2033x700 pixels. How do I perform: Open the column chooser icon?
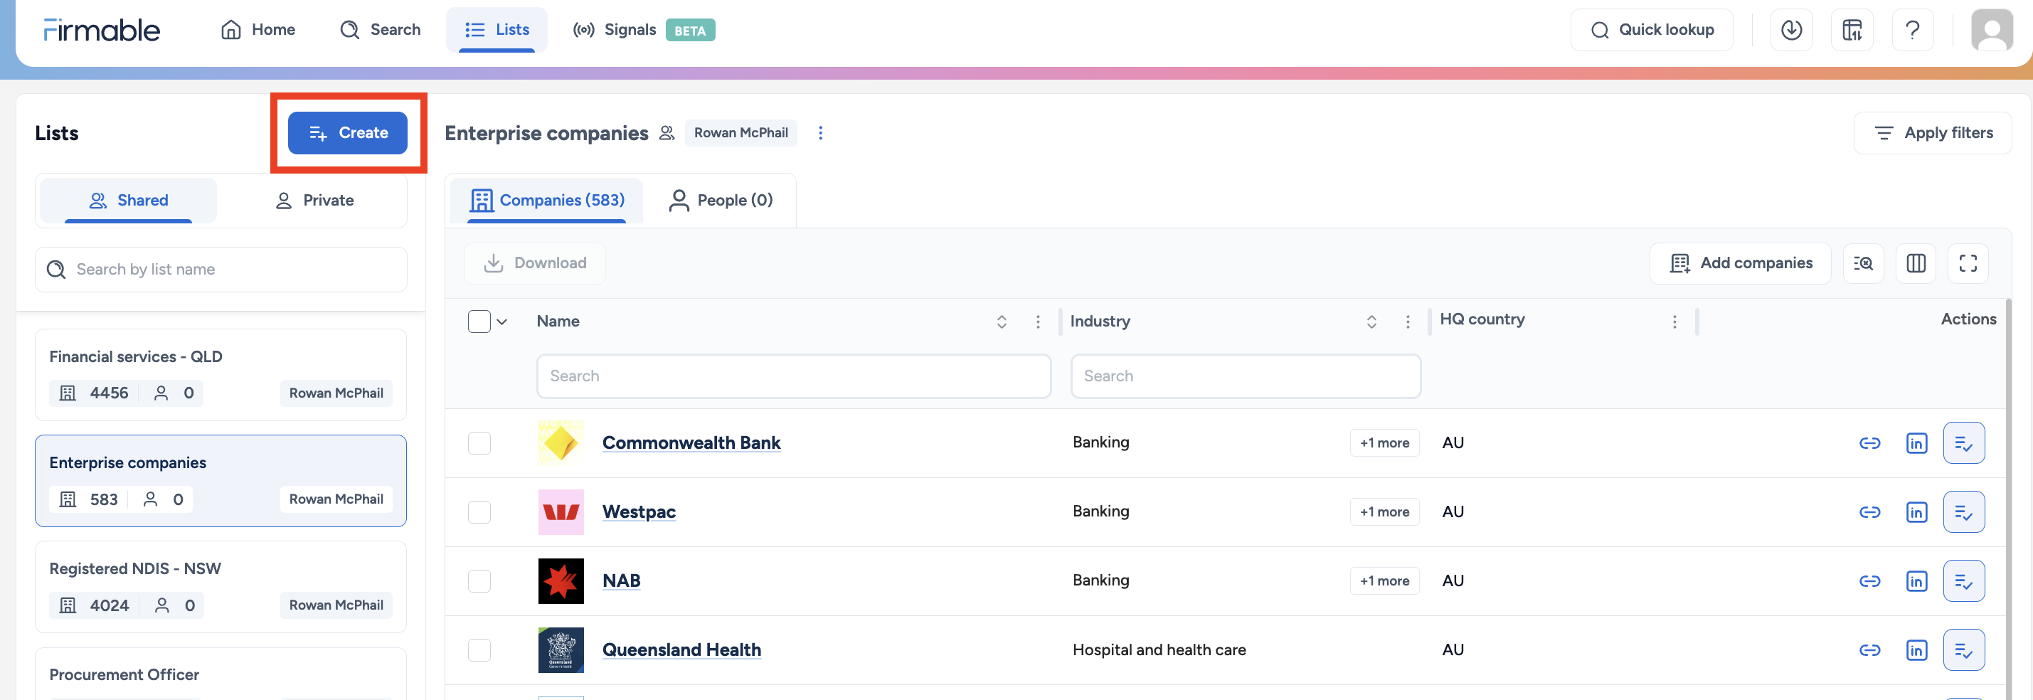1916,262
